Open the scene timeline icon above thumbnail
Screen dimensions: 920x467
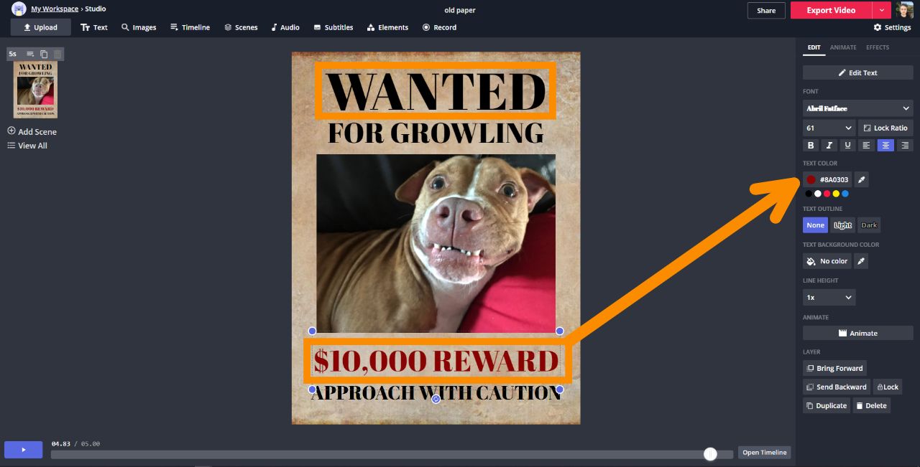[x=30, y=54]
